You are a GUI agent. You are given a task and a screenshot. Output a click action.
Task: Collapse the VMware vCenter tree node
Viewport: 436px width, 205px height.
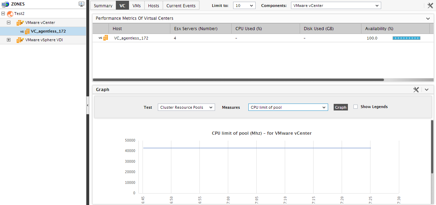pyautogui.click(x=9, y=23)
